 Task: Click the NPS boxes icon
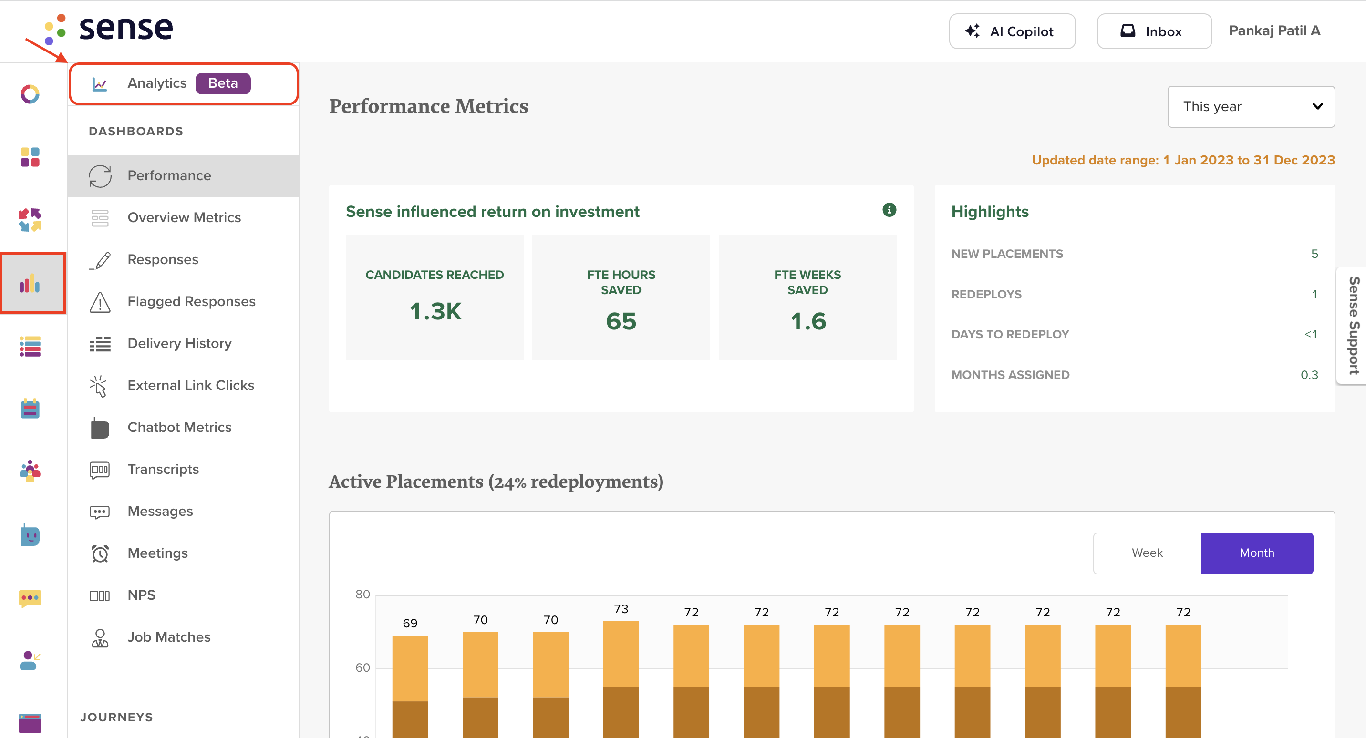[x=100, y=595]
